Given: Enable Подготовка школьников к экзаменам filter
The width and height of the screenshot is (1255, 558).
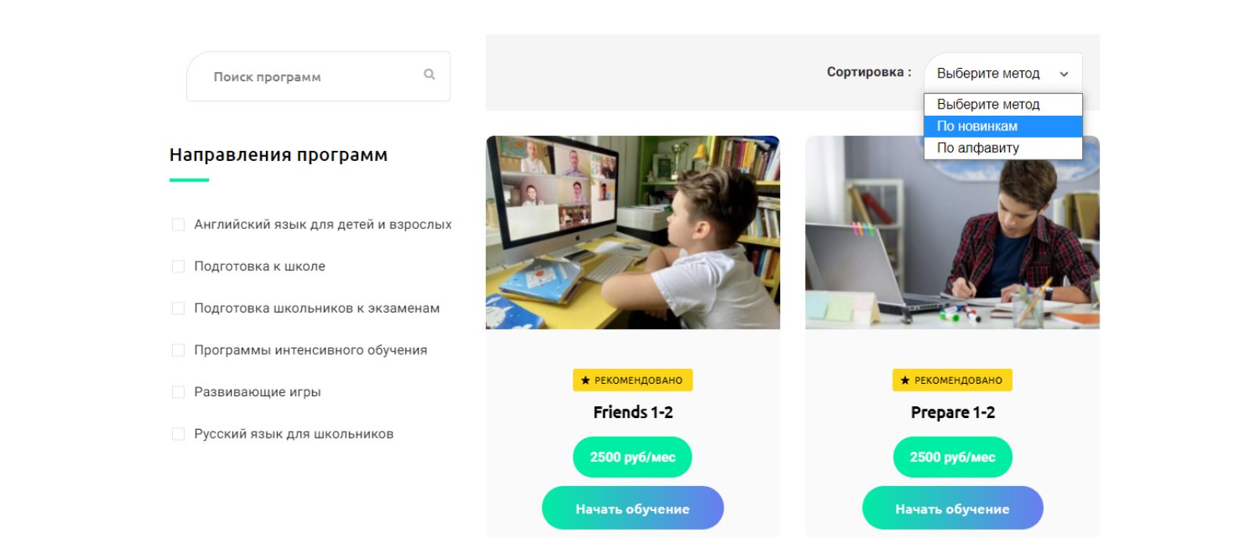Looking at the screenshot, I should [178, 309].
